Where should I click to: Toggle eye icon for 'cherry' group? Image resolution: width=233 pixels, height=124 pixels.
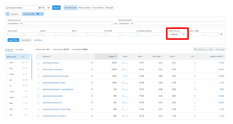point(27,91)
